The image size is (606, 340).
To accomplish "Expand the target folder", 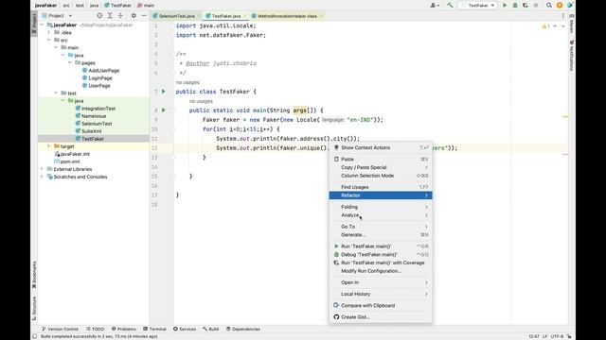I will point(48,146).
